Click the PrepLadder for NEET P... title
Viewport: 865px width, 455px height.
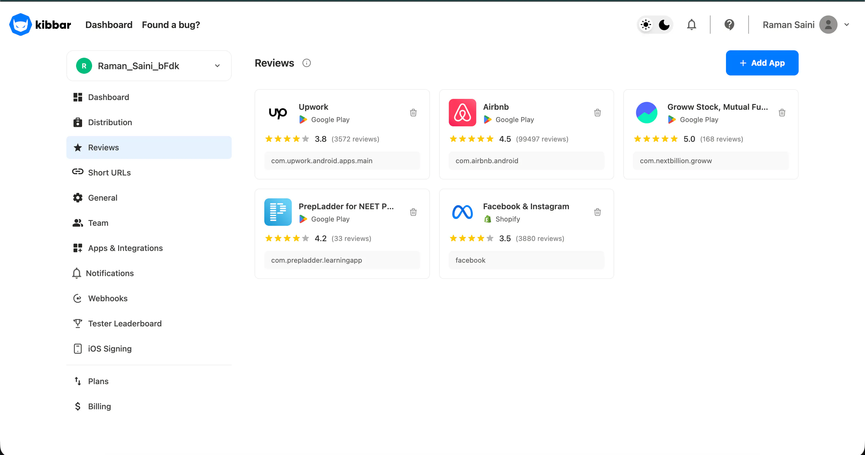coord(346,206)
